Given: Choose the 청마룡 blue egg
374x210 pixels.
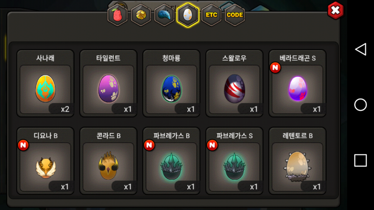Looking at the screenshot, I should coord(171,83).
